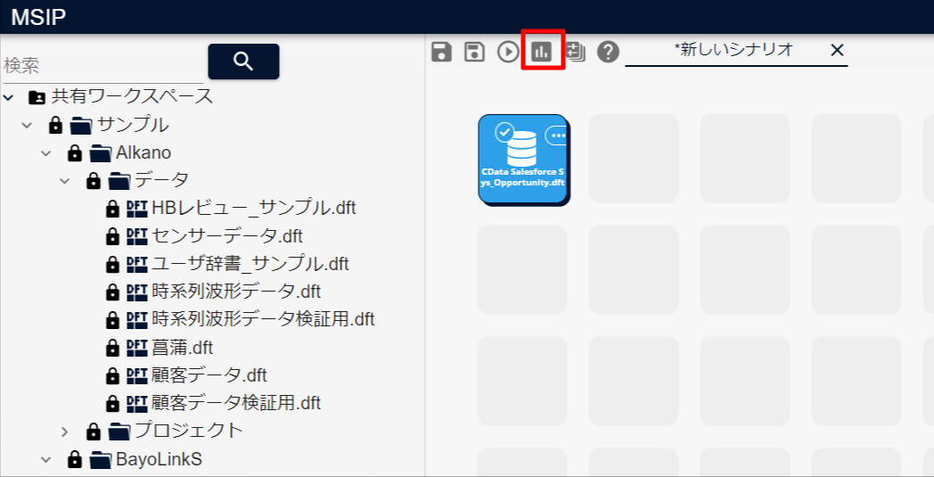Select the Alkano folder label
This screenshot has width=934, height=477.
[143, 152]
